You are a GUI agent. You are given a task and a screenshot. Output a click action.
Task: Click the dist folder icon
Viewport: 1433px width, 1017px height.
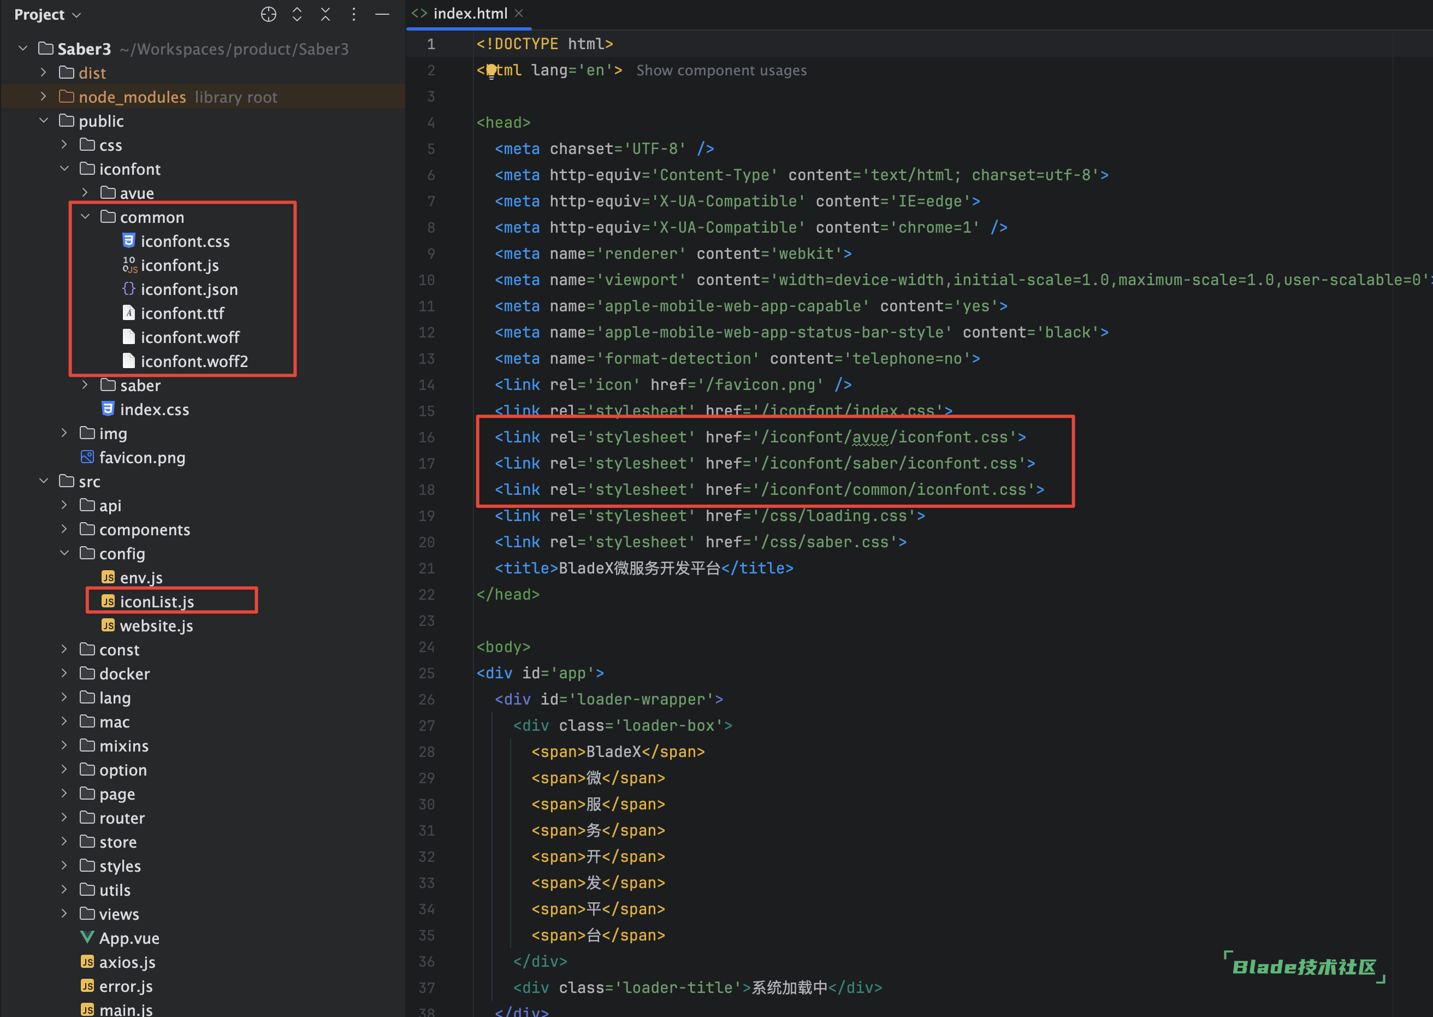67,73
